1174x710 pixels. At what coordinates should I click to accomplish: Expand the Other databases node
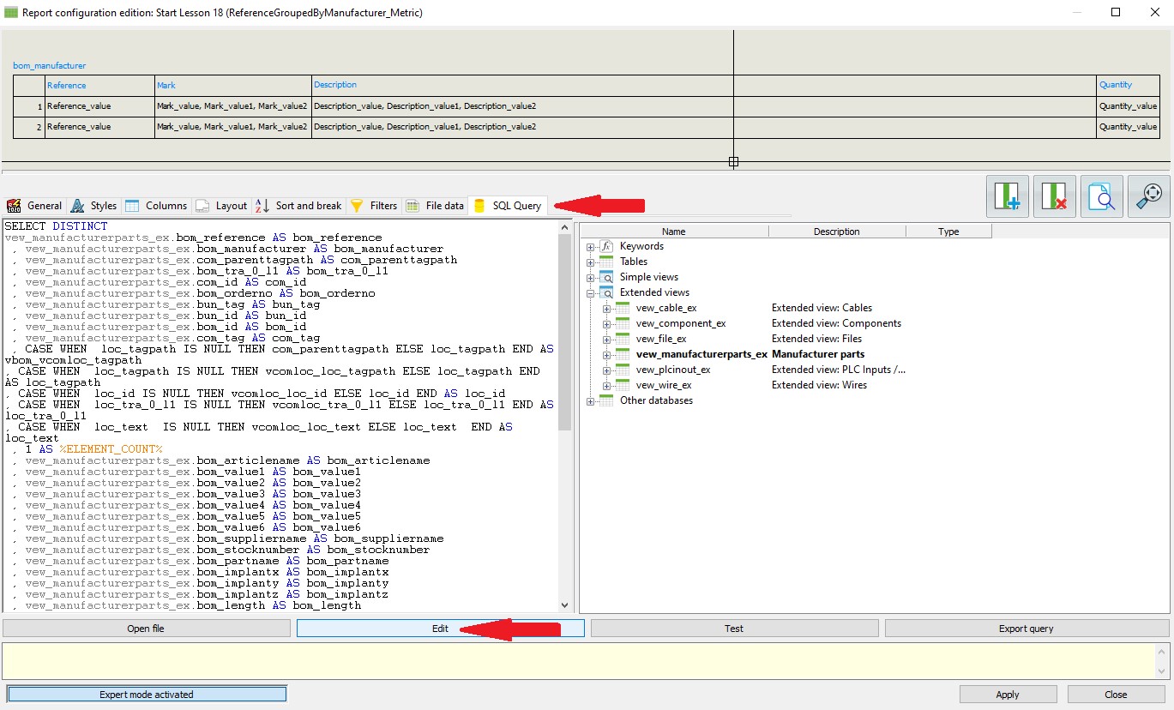click(590, 401)
